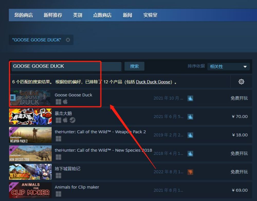Screen dimensions: 257x201
Task: Remove the "GOOSE GOOSE DUCK" search tag
Action: [68, 40]
